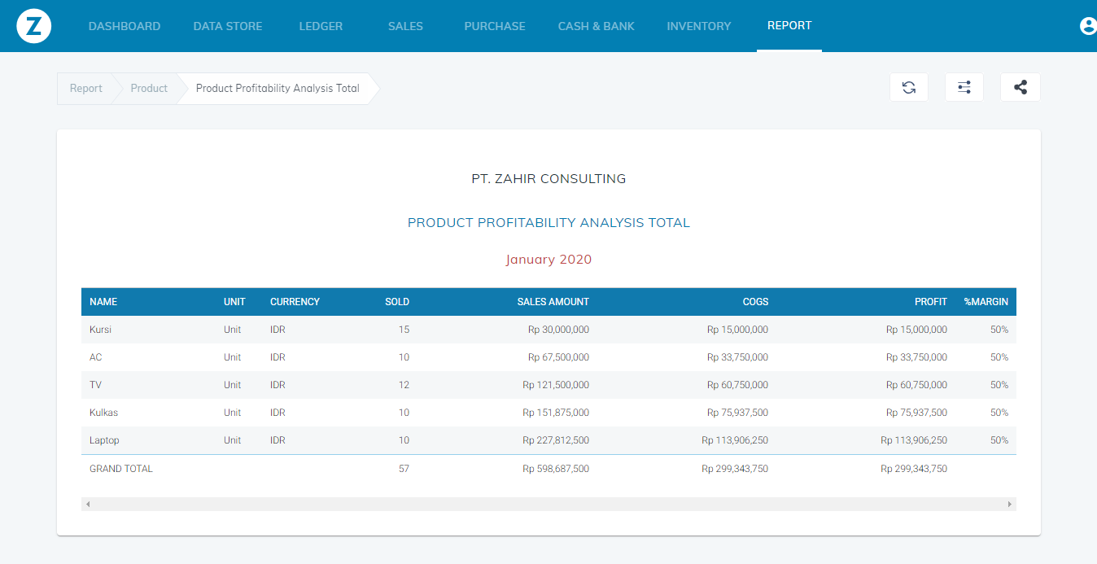Click the Laptop product row
Viewport: 1097px width, 564px height.
click(104, 440)
